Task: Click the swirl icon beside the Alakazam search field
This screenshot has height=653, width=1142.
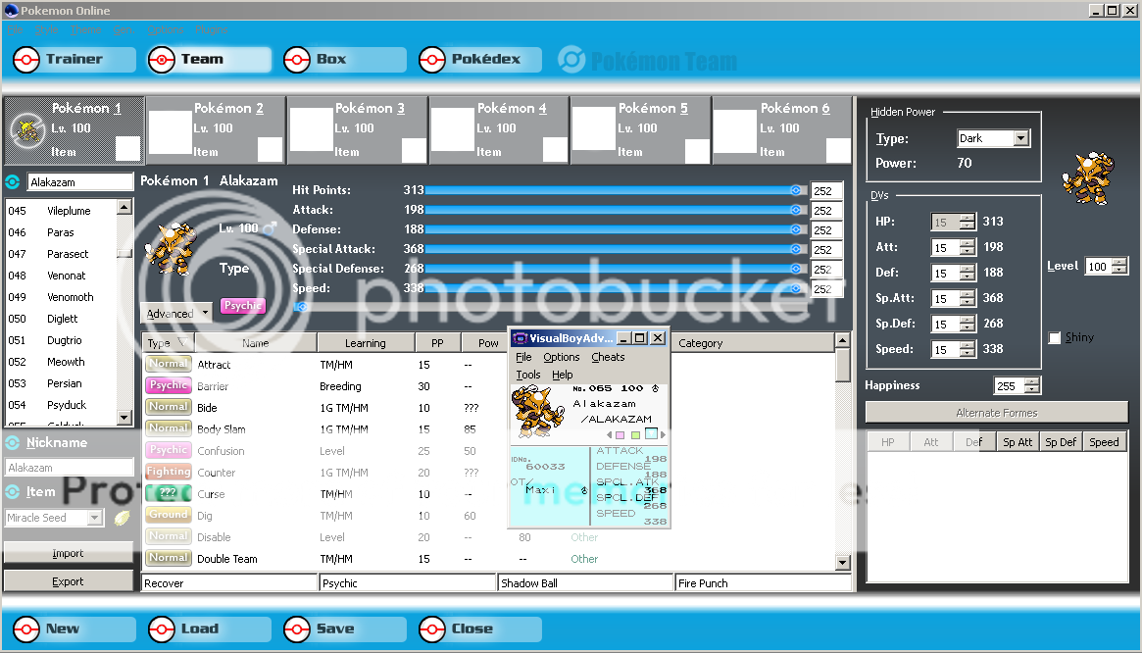Action: (x=13, y=181)
